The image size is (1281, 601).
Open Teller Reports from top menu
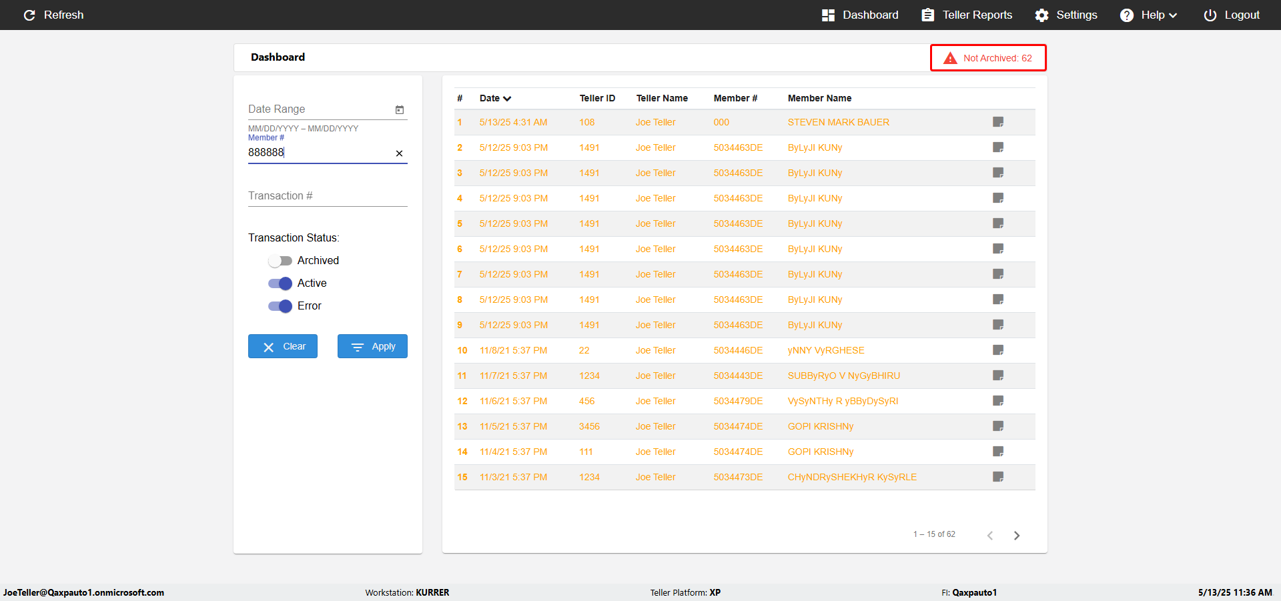tap(966, 15)
